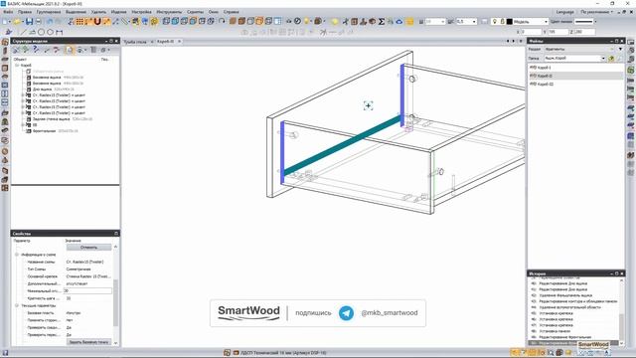Click the Undo arrow icon
This screenshot has height=358, width=636.
coord(50,22)
